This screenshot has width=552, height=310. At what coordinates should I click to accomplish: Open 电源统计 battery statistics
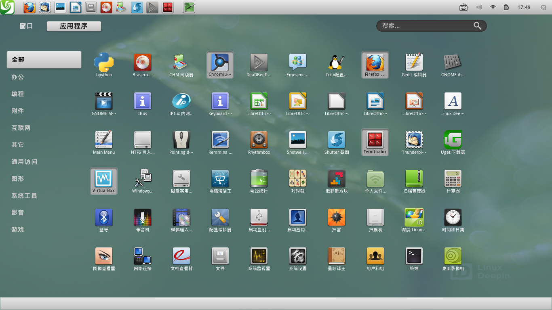(259, 182)
